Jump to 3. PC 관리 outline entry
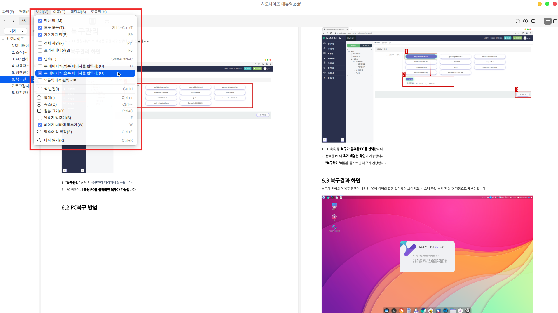This screenshot has width=558, height=313. coord(20,59)
